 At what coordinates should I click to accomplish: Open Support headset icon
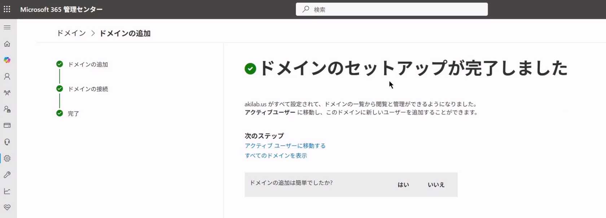[7, 142]
